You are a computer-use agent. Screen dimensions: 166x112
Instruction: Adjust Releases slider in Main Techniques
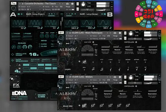(x=129, y=47)
